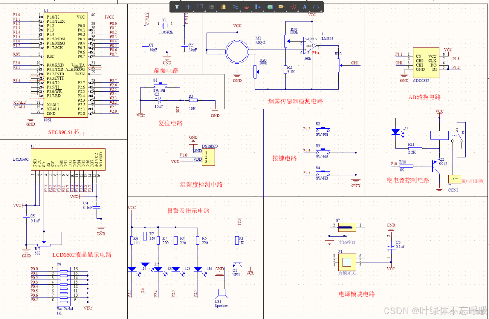Select the filter tool in the toolbar
Viewport: 489px width, 319px height.
click(x=177, y=7)
